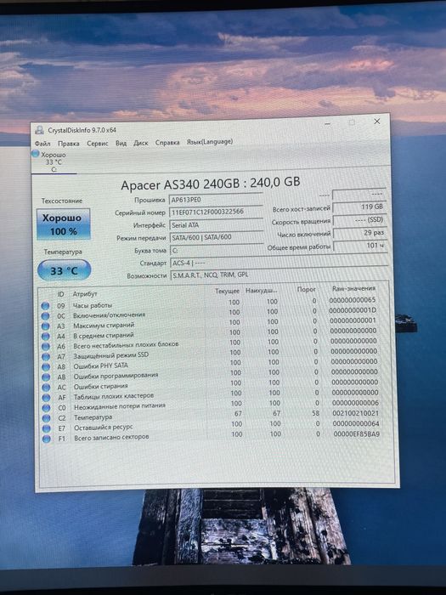446x595 pixels.
Task: Click status icon for AF Таблицы плохих кластеров
Action: coord(46,398)
